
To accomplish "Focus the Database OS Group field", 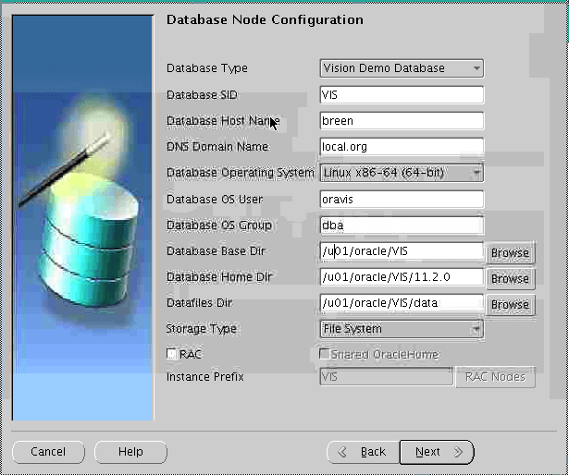I will [x=401, y=225].
